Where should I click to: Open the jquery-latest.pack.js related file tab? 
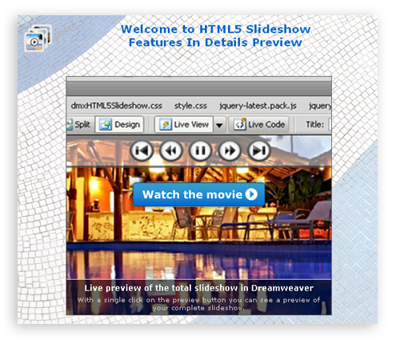[x=258, y=106]
